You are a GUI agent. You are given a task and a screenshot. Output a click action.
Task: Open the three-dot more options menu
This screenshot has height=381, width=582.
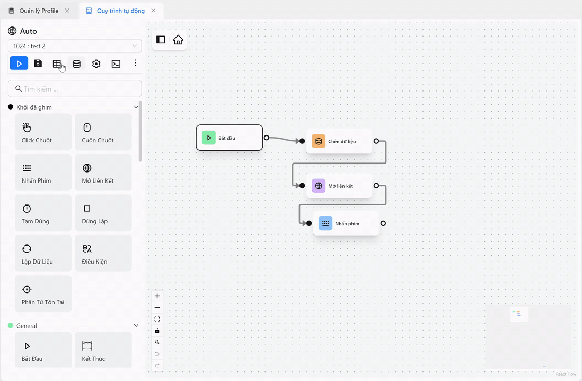click(135, 63)
